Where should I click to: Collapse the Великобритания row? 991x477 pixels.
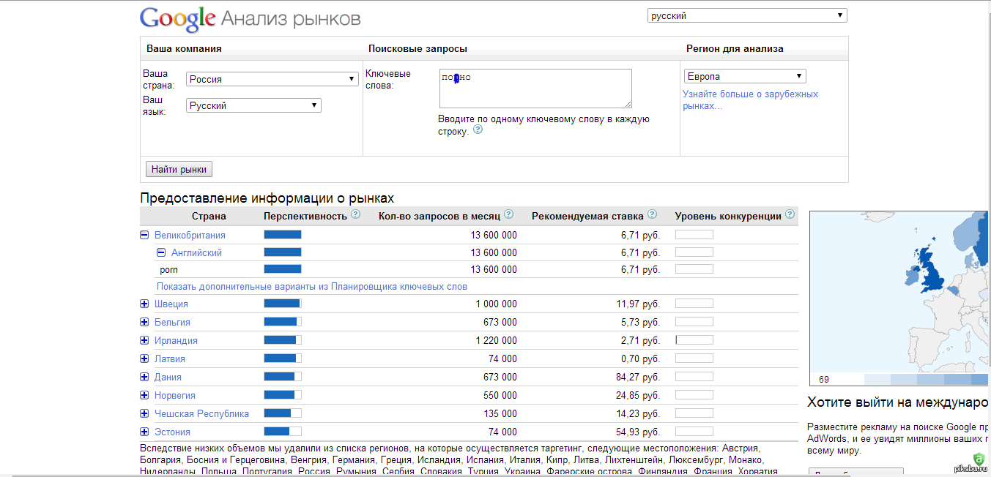pos(144,235)
